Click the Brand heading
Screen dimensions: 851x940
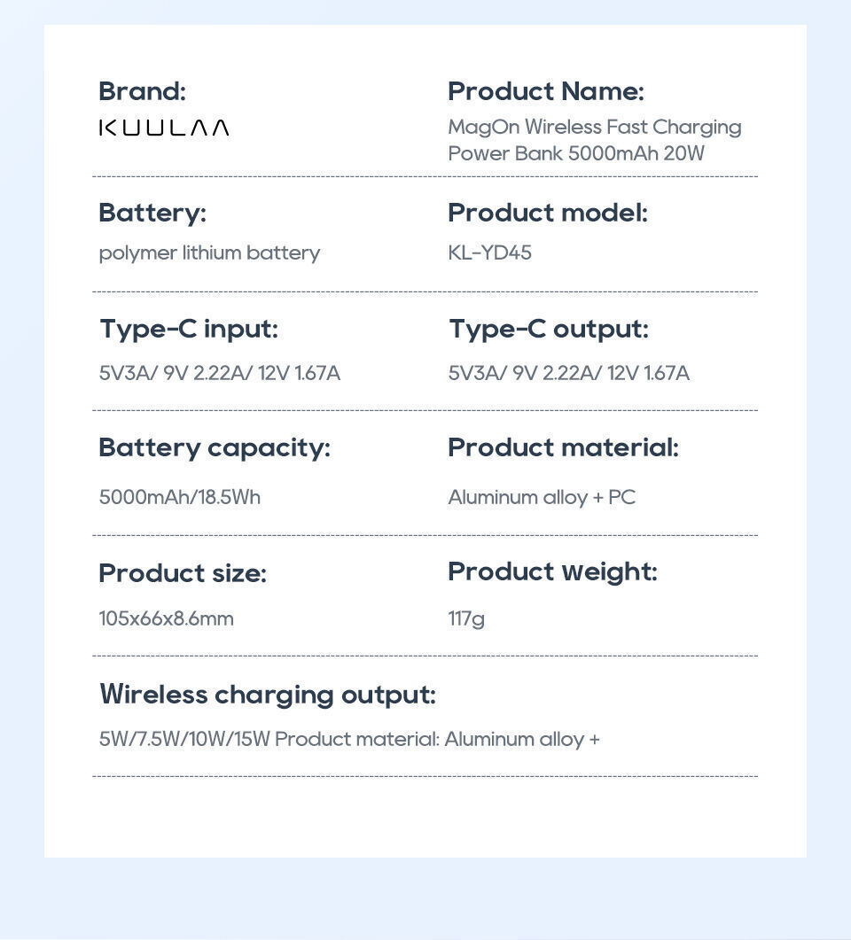coord(142,92)
